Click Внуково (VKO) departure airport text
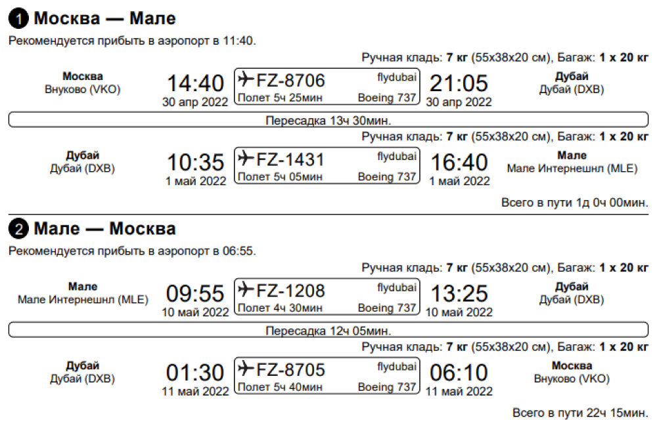The height and width of the screenshot is (429, 657). (x=83, y=90)
